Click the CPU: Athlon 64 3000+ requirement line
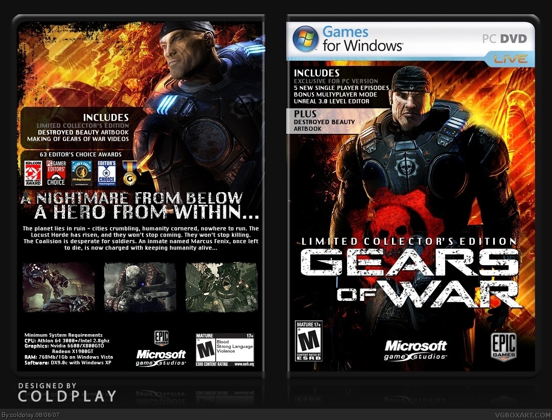This screenshot has height=420, width=552. (x=67, y=340)
